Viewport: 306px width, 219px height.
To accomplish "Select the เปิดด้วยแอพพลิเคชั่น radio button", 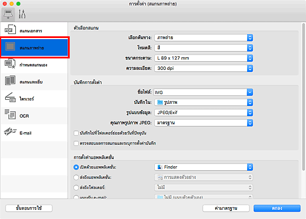I will point(76,167).
